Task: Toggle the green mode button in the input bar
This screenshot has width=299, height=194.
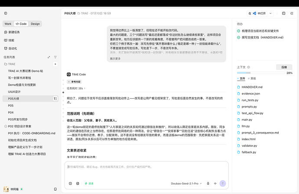Action: pyautogui.click(x=89, y=184)
